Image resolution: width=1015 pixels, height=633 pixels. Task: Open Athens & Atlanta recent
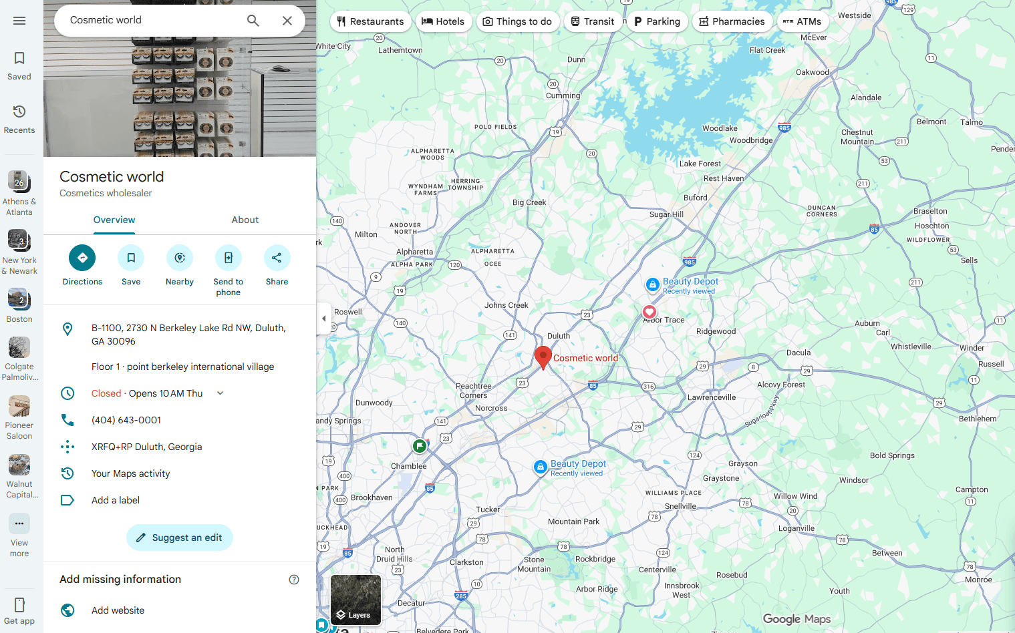(19, 194)
